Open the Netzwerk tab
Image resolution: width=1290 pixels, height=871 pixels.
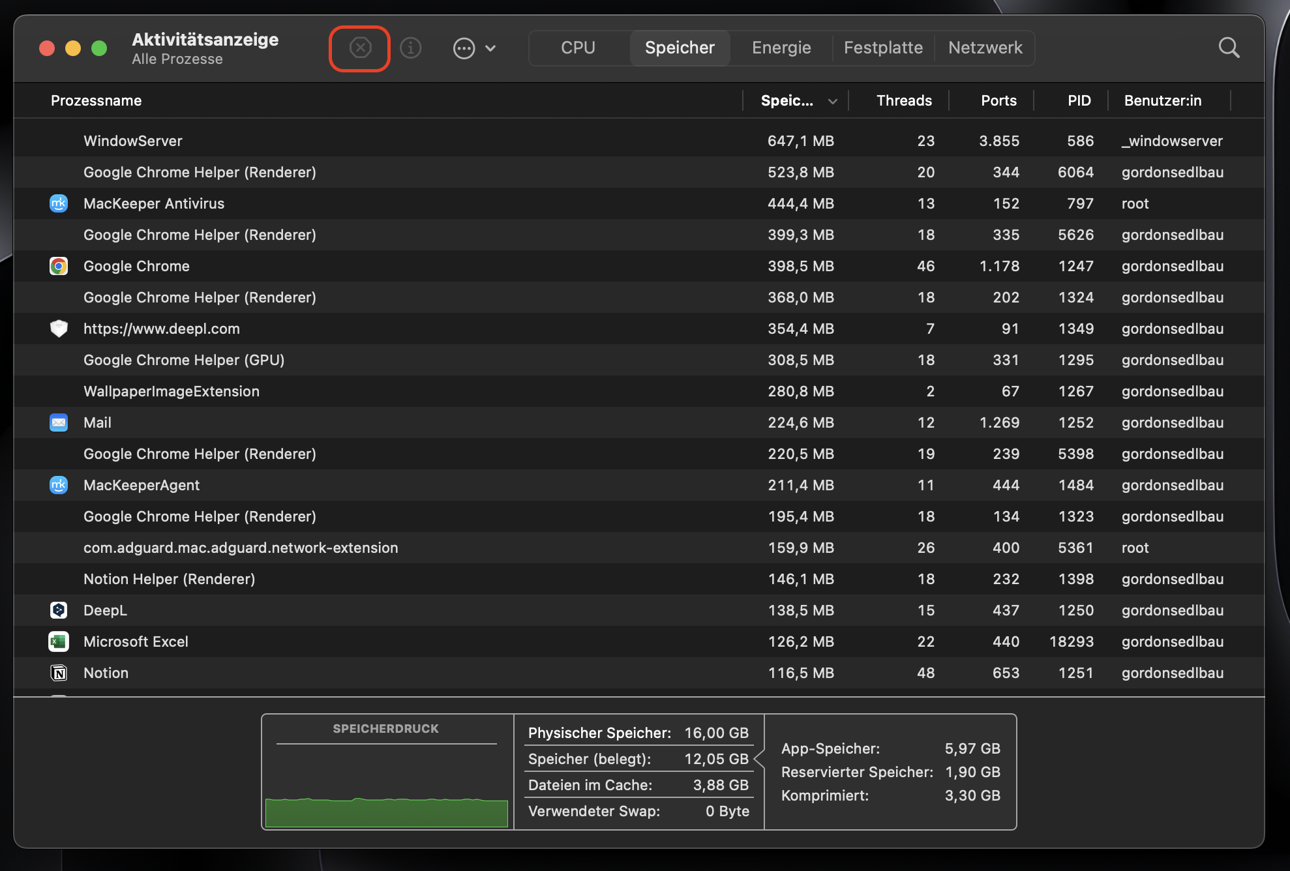coord(985,48)
